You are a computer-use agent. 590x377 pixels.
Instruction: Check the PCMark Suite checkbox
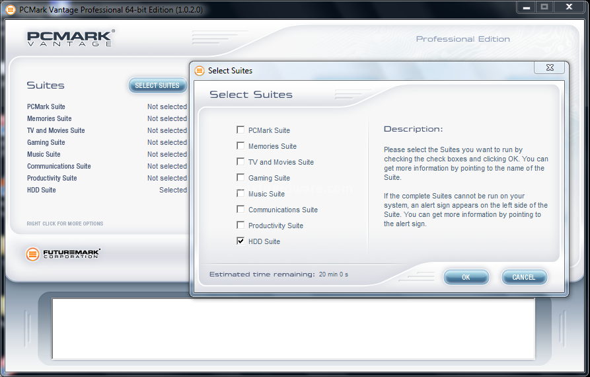240,130
